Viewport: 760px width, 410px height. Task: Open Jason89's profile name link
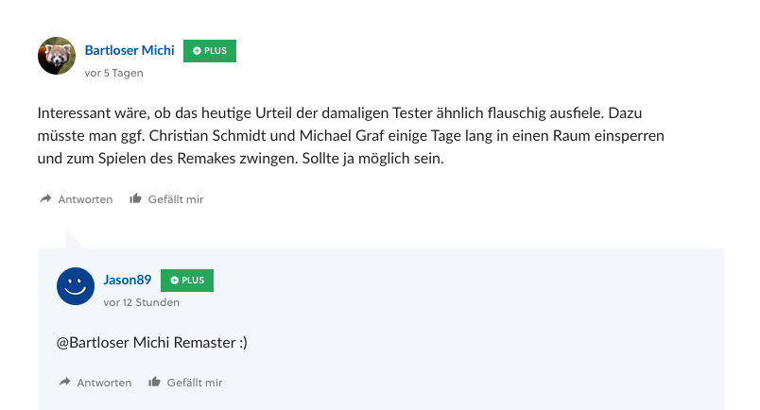(128, 281)
